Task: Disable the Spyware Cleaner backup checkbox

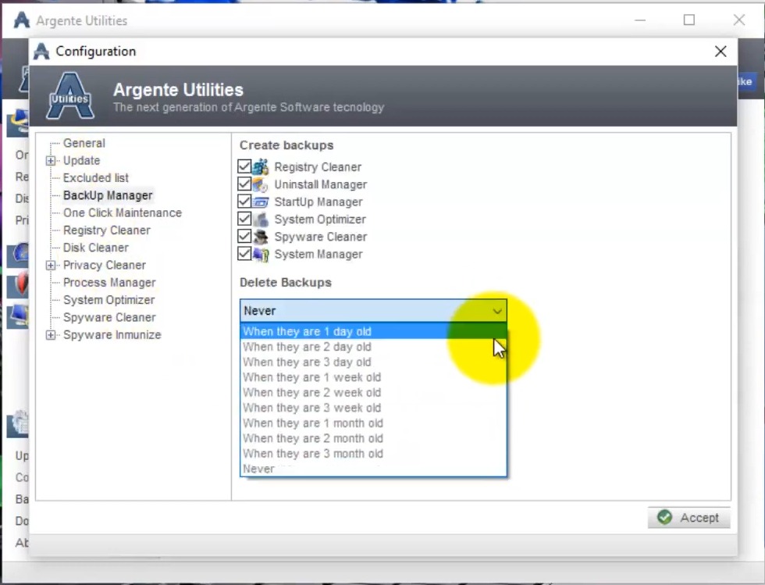Action: click(x=244, y=237)
